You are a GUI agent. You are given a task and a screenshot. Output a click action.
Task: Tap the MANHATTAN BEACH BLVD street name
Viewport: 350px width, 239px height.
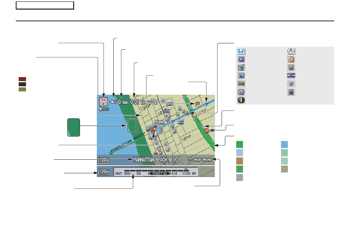pyautogui.click(x=156, y=160)
